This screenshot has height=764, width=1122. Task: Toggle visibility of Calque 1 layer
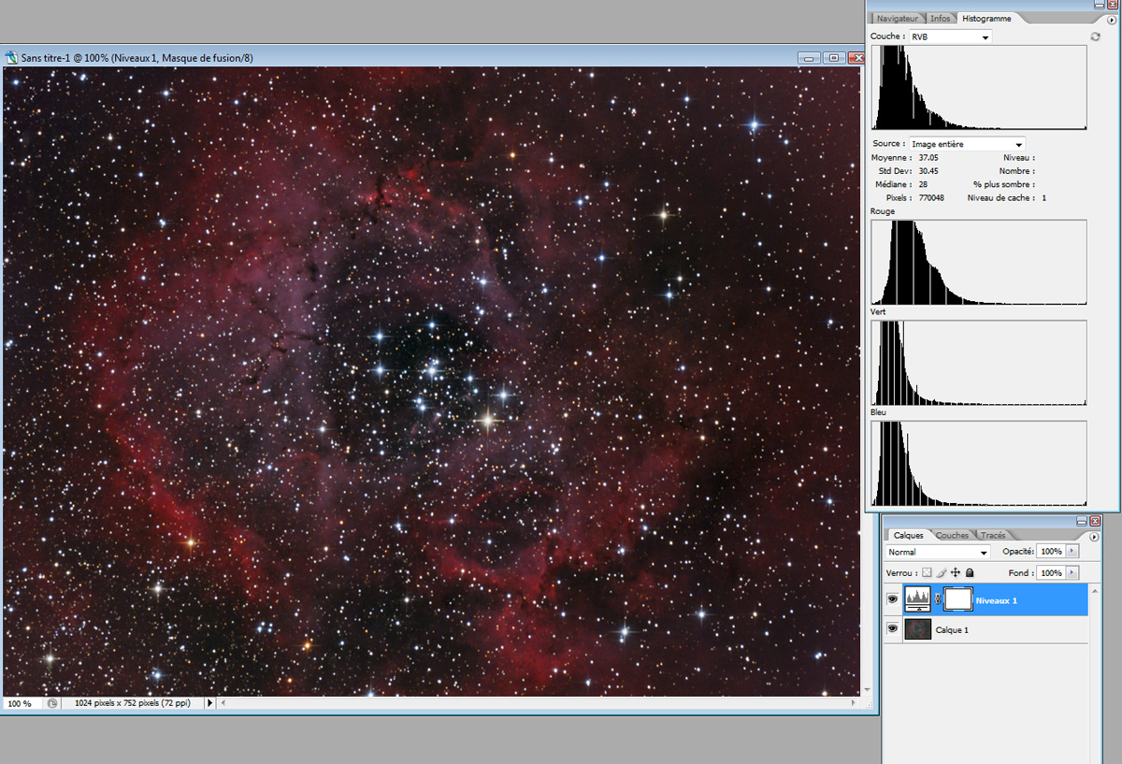coord(892,630)
